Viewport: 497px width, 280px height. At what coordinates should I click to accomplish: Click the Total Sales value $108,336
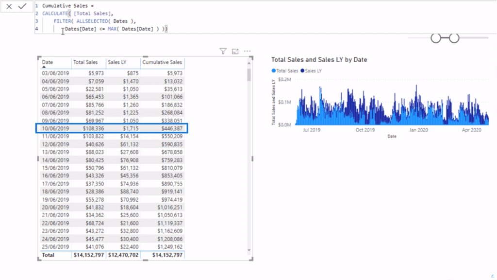[93, 128]
